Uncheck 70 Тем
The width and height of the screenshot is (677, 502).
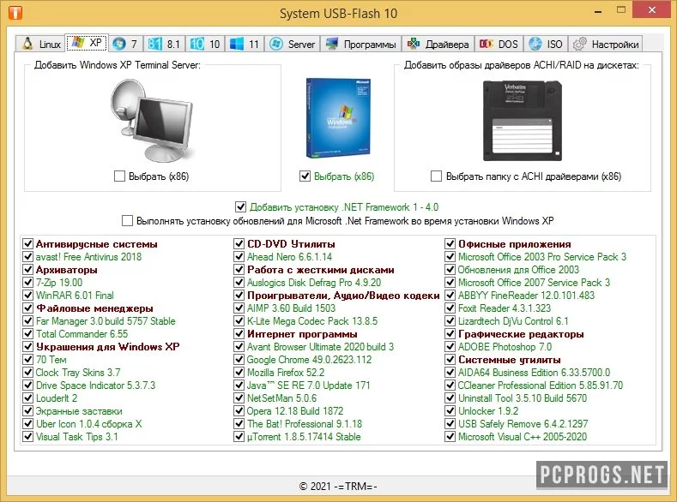point(28,360)
